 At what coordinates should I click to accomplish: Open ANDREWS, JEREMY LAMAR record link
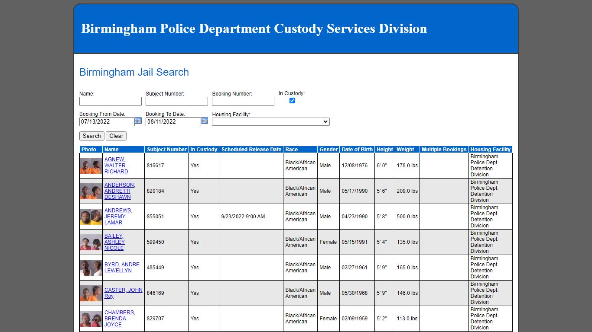coord(118,217)
